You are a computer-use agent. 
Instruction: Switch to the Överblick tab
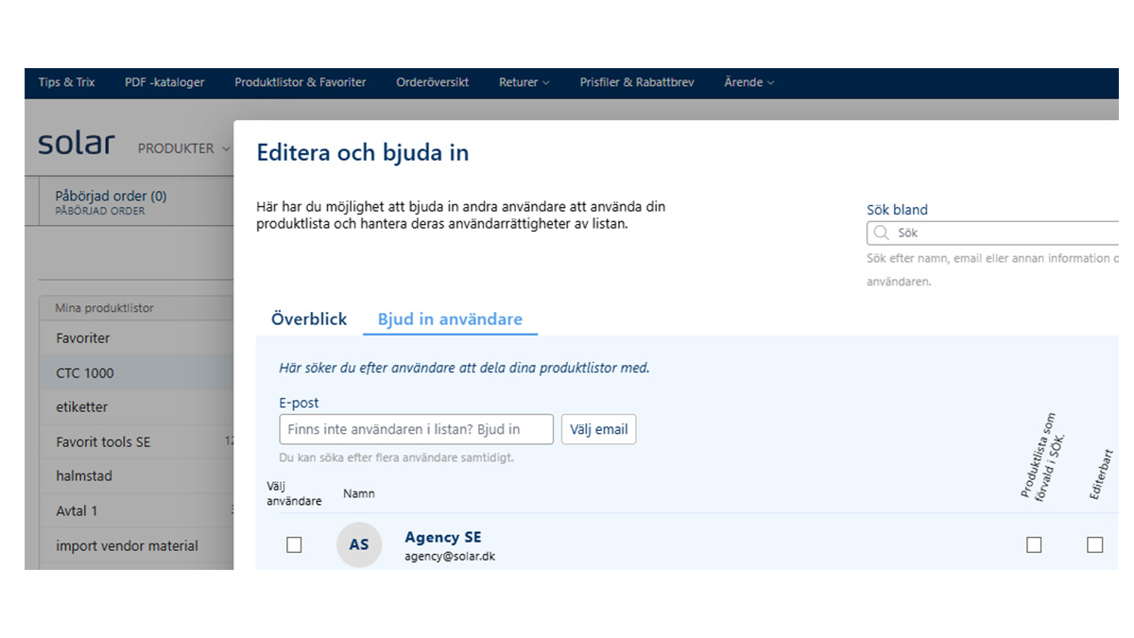(x=309, y=319)
